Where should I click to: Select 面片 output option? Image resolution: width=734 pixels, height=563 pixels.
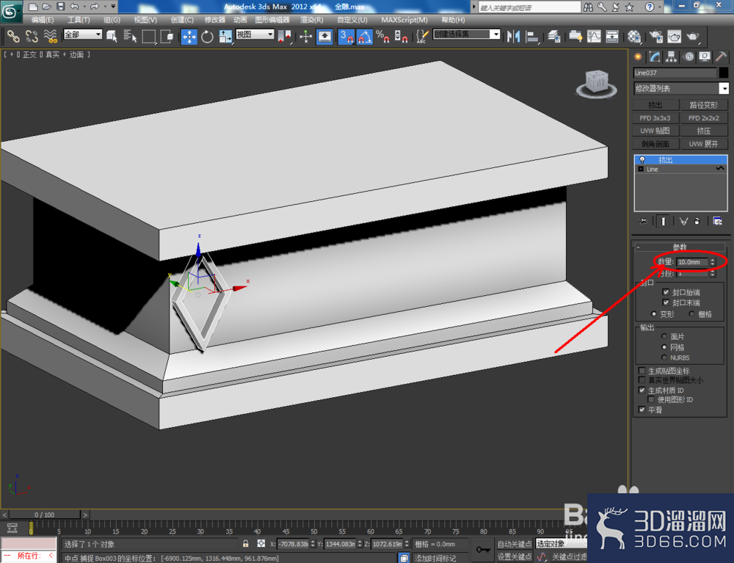tap(664, 336)
